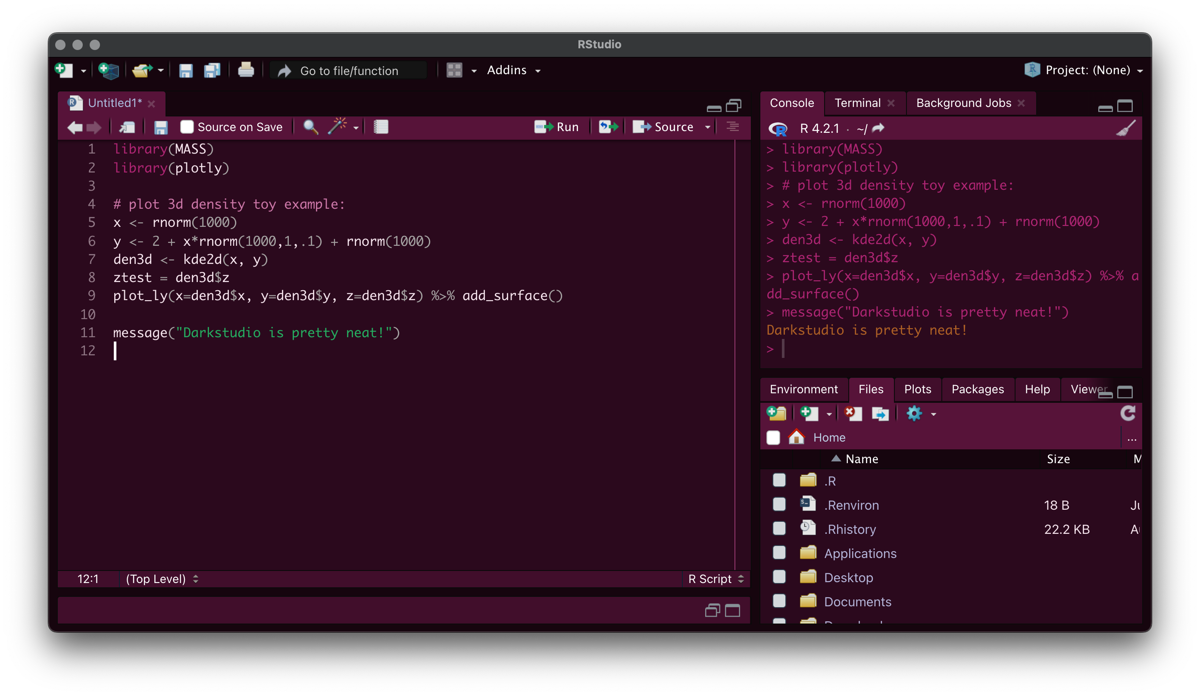The image size is (1200, 696).
Task: Open the R Script file type selector
Action: [x=716, y=579]
